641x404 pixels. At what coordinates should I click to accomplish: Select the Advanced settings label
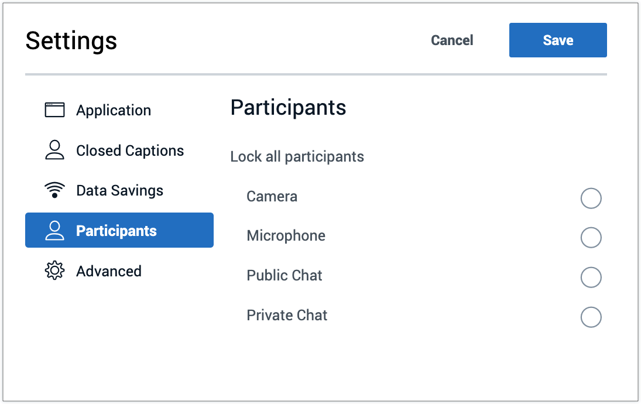(109, 271)
